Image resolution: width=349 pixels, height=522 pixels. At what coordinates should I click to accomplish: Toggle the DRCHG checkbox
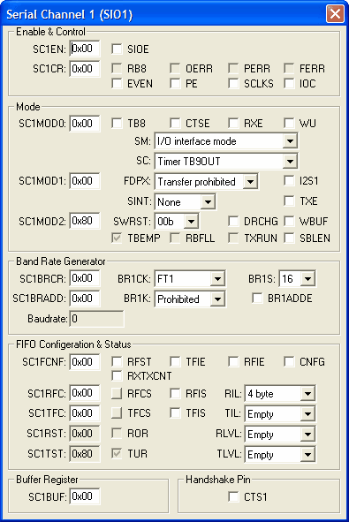[233, 221]
